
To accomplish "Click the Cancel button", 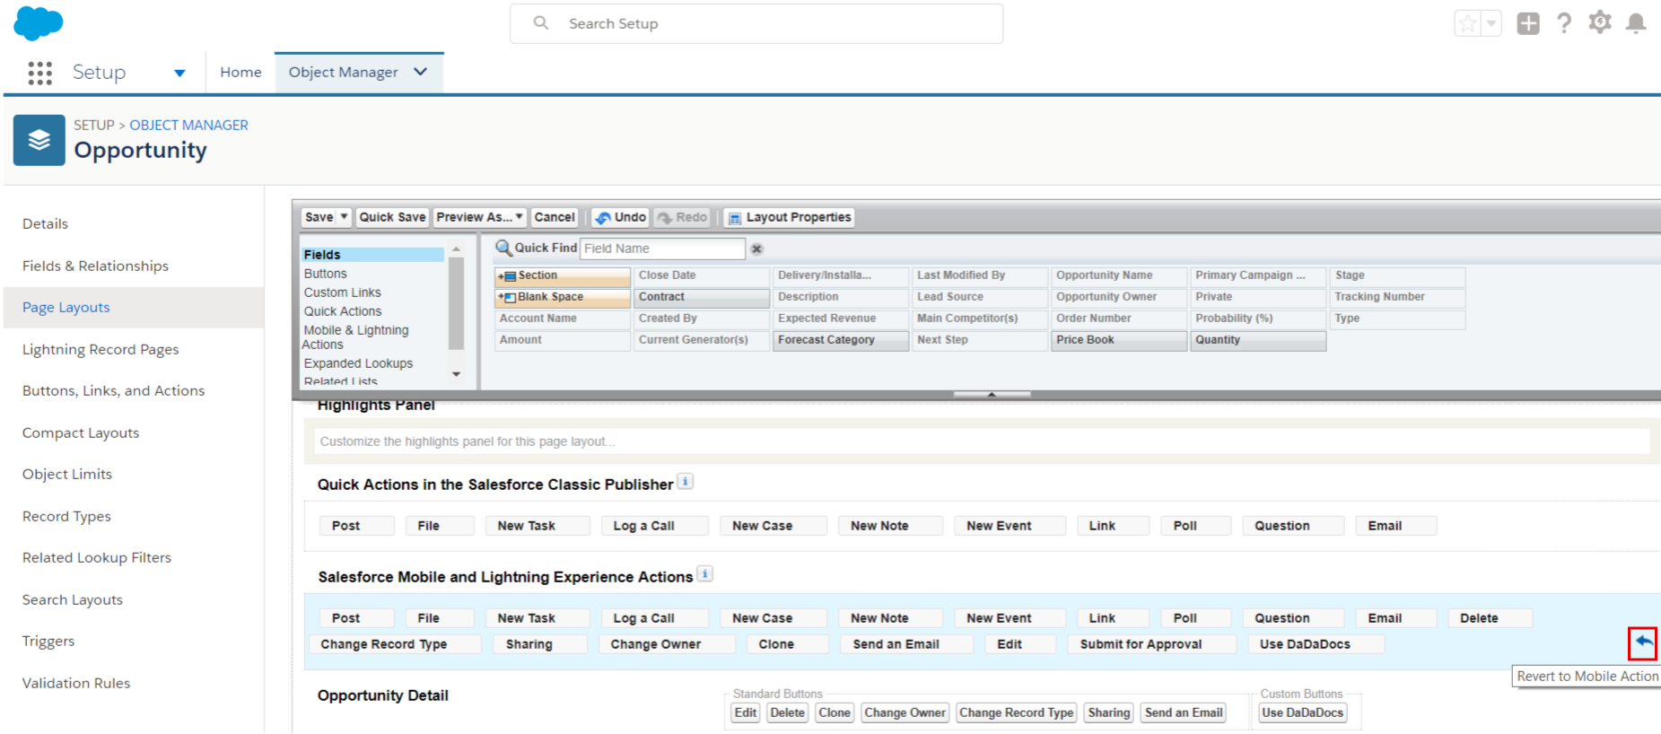I will 555,217.
